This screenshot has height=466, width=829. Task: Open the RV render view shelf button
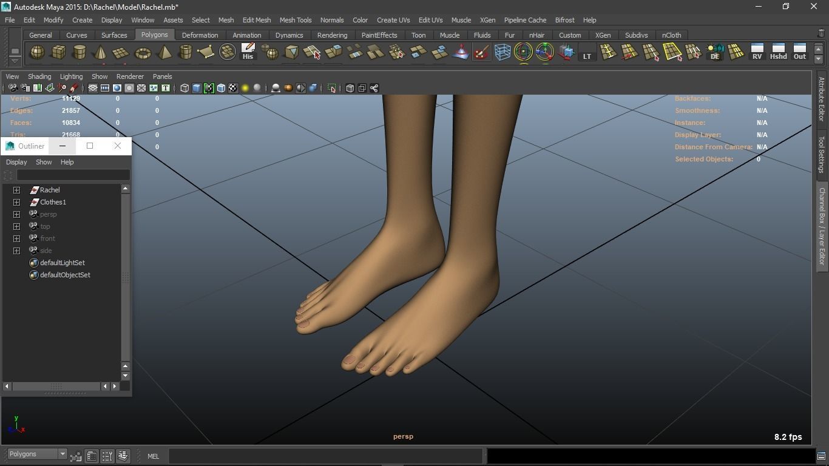(x=757, y=52)
